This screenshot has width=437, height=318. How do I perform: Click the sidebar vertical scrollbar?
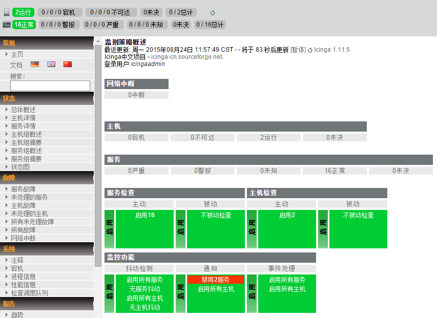(98, 155)
